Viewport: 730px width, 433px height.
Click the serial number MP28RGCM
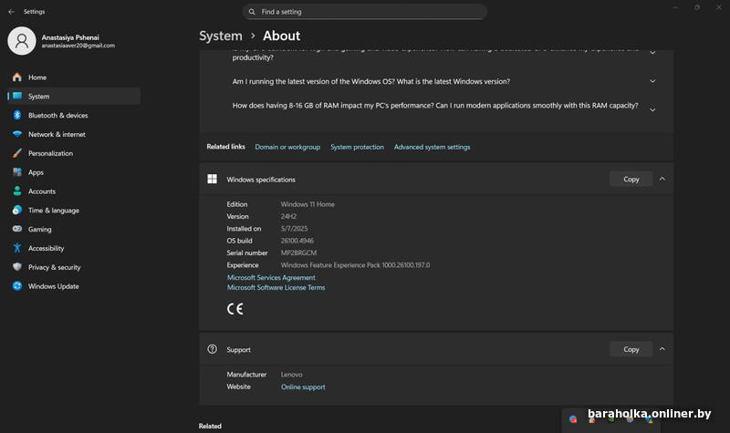point(298,253)
